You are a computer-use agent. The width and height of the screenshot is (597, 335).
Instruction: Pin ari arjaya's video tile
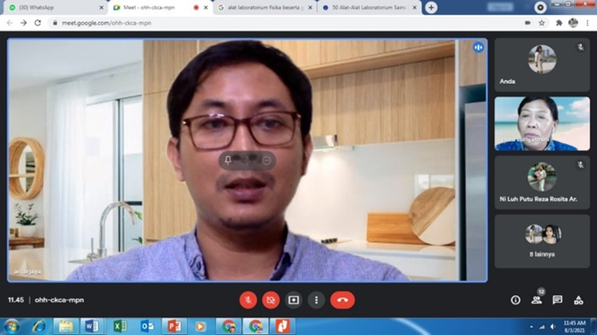point(228,160)
